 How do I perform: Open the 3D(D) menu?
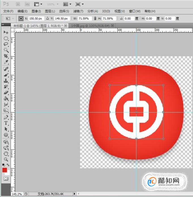106,11
